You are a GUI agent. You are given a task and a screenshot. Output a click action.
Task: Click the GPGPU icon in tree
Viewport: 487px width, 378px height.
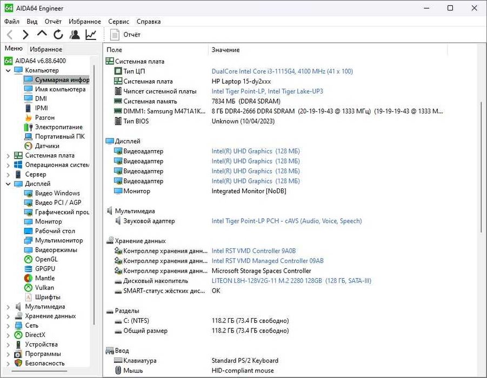click(28, 269)
